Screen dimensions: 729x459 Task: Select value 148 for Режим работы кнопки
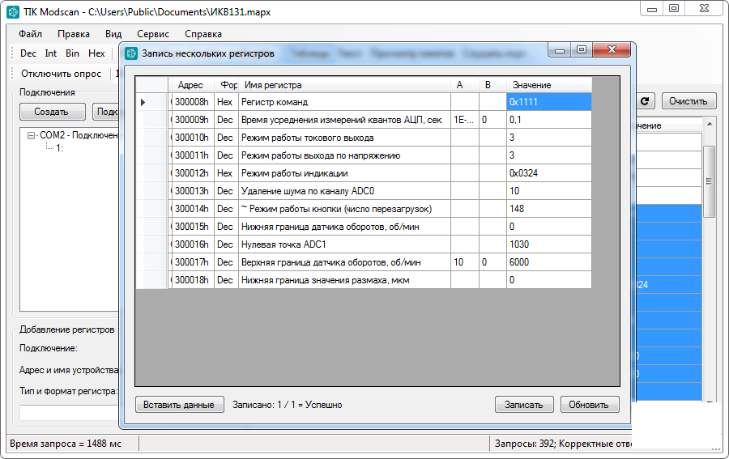click(x=549, y=209)
